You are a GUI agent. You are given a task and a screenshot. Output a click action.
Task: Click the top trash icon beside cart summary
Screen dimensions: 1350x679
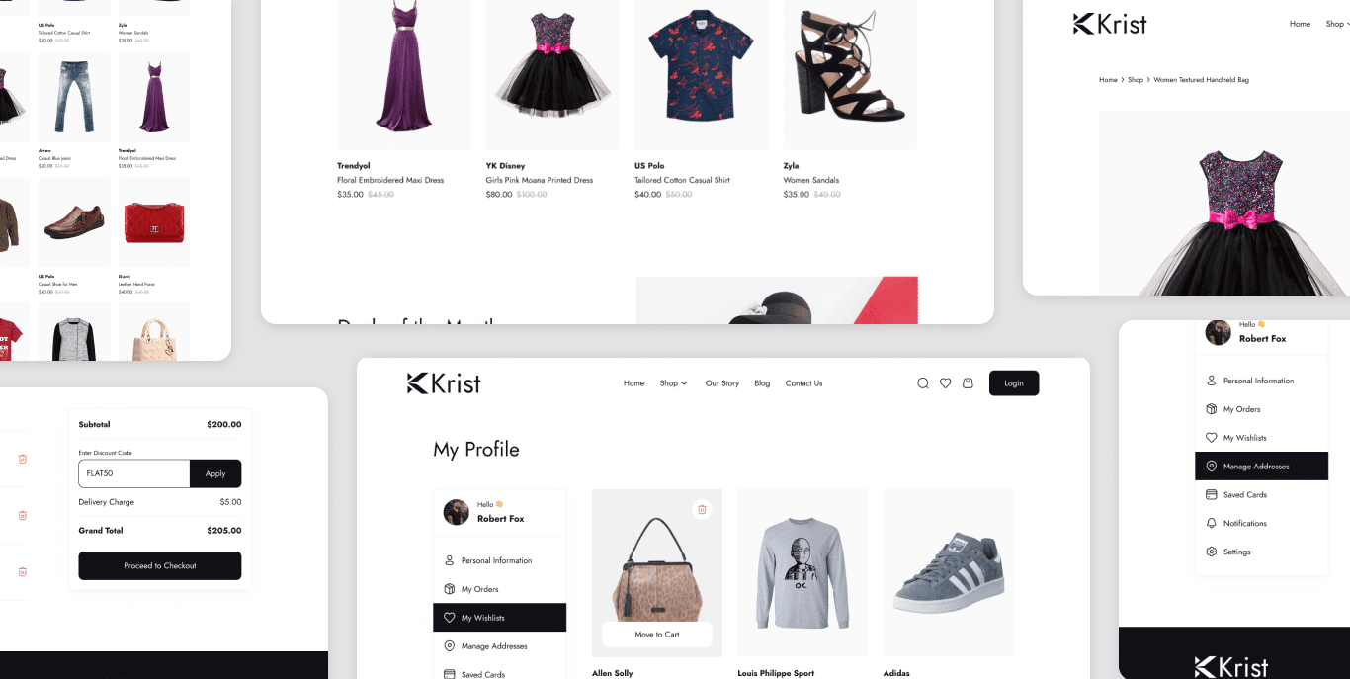click(x=22, y=459)
